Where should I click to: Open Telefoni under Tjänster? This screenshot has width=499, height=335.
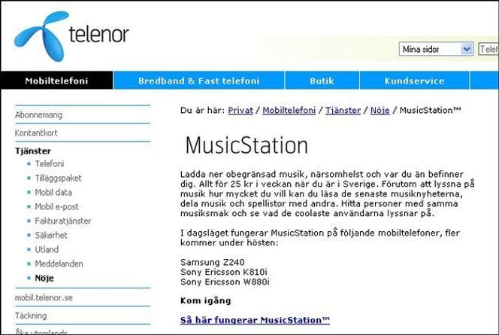pyautogui.click(x=50, y=164)
